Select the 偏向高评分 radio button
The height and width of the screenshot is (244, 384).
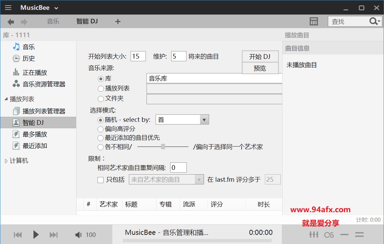(100, 129)
